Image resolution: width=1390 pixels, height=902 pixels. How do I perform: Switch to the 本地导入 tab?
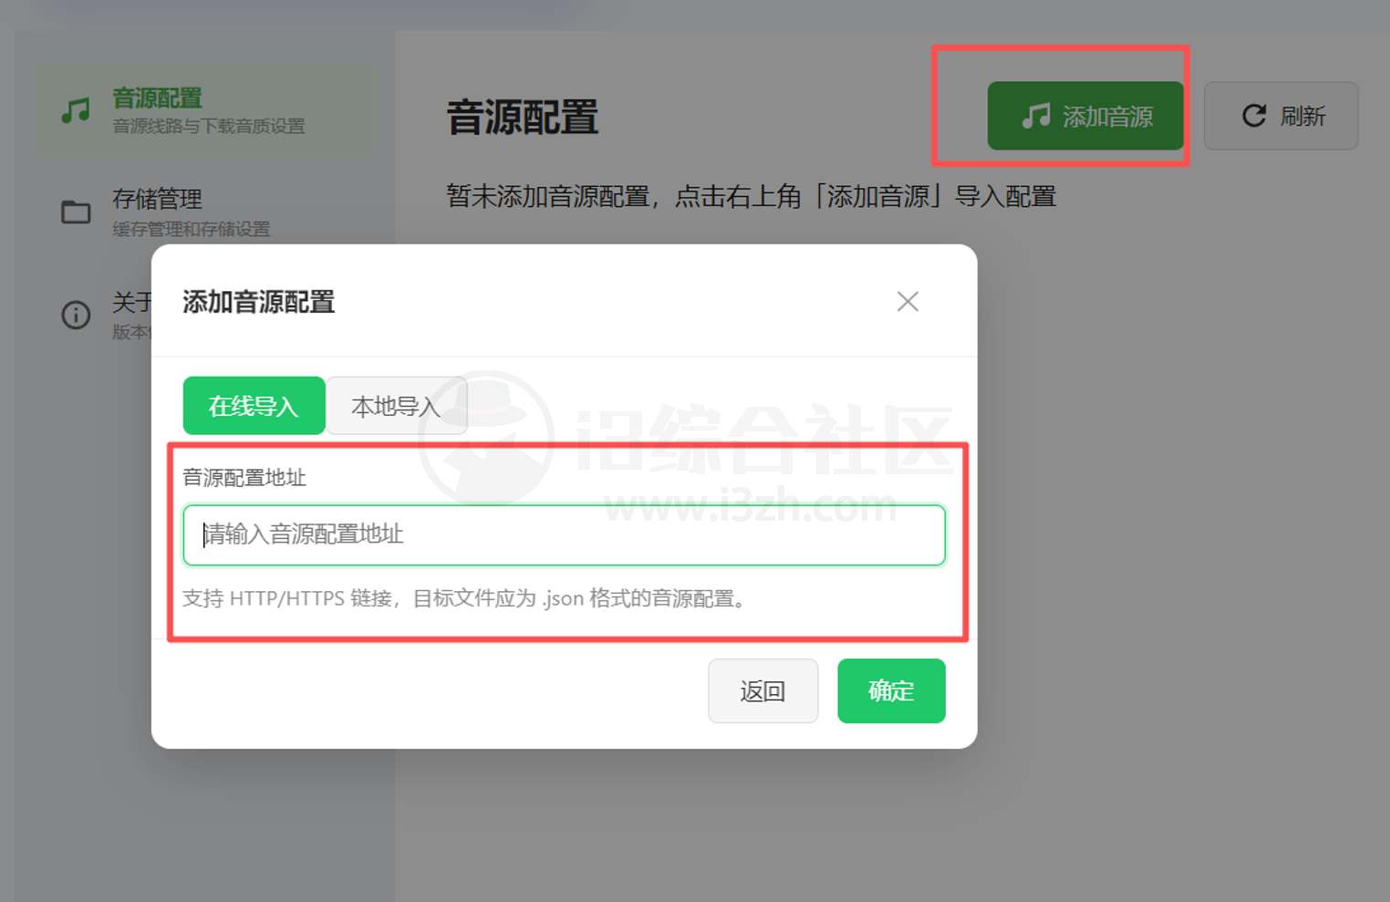[x=397, y=406]
